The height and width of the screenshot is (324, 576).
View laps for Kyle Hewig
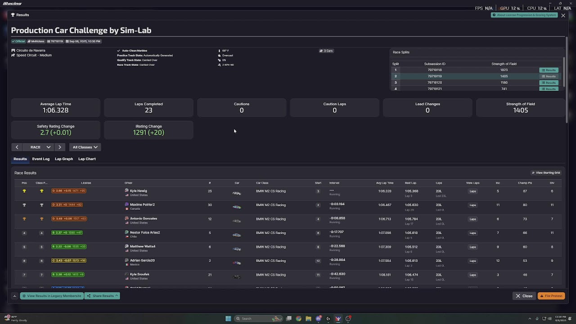point(472,191)
